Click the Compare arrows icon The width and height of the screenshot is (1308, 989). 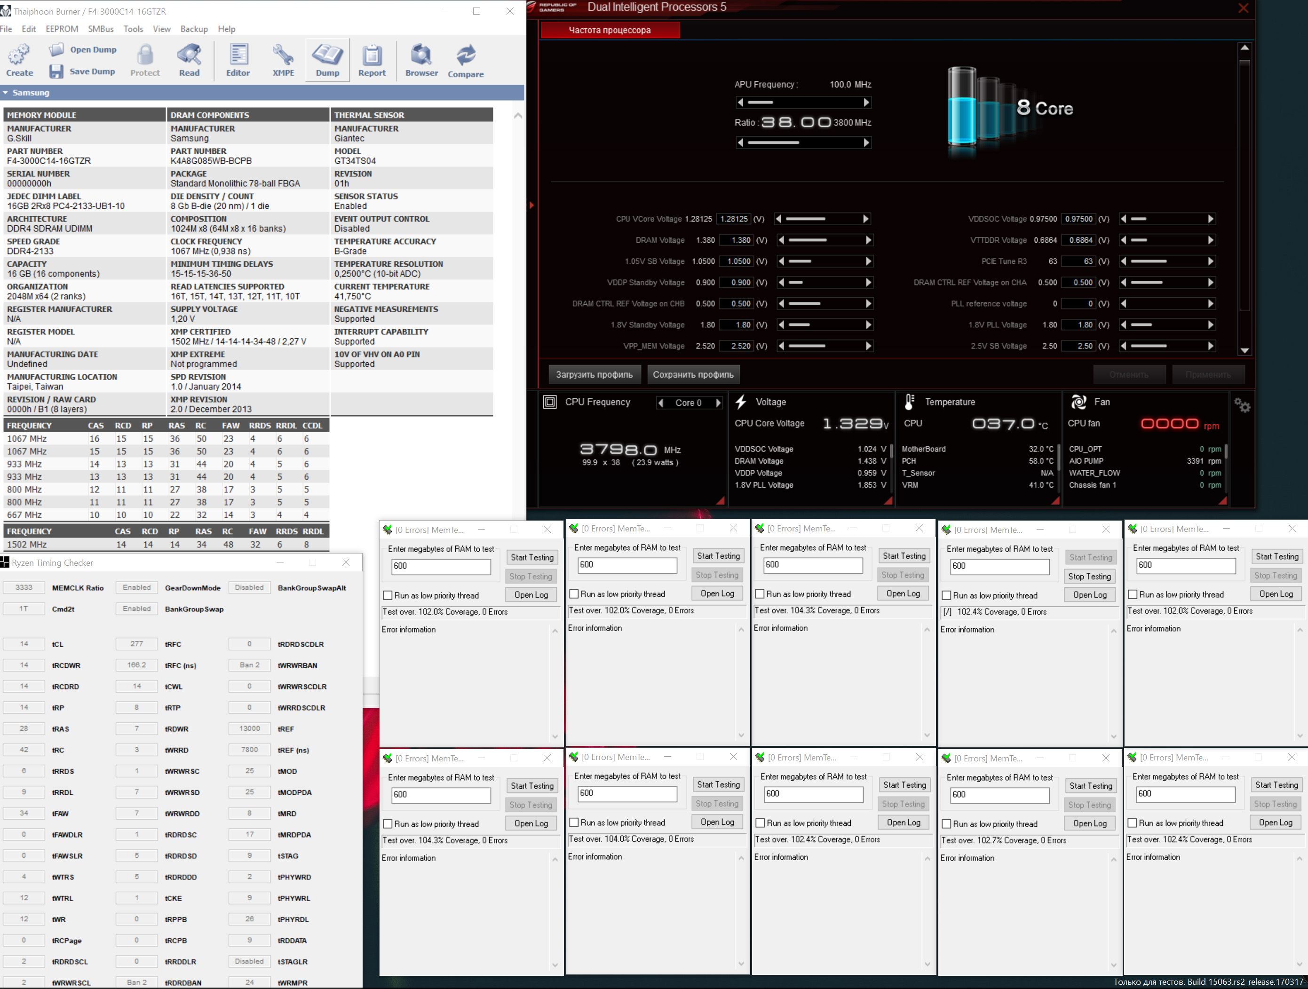[465, 55]
